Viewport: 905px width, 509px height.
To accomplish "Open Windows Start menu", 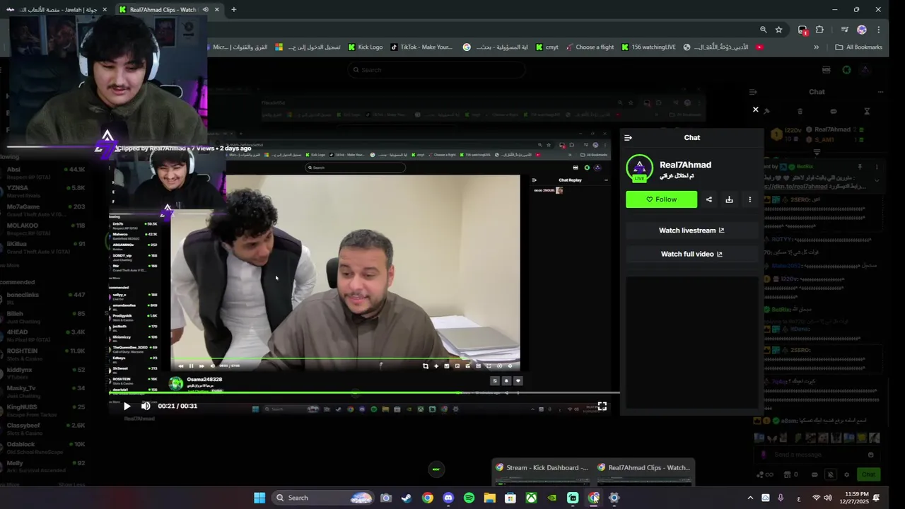I will (x=259, y=498).
